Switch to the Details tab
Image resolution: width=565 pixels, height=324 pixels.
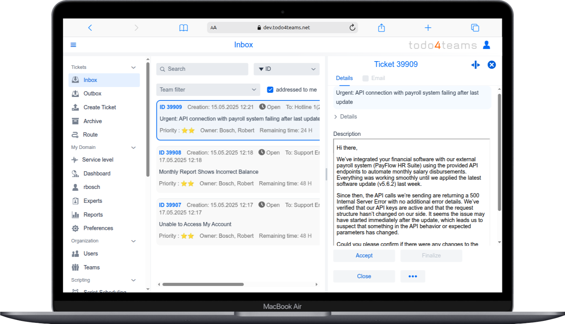click(344, 78)
